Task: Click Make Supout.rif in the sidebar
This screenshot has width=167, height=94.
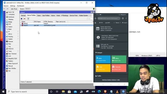Action: point(13,63)
